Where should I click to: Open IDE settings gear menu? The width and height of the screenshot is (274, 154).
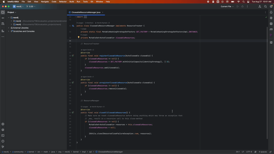271,7
